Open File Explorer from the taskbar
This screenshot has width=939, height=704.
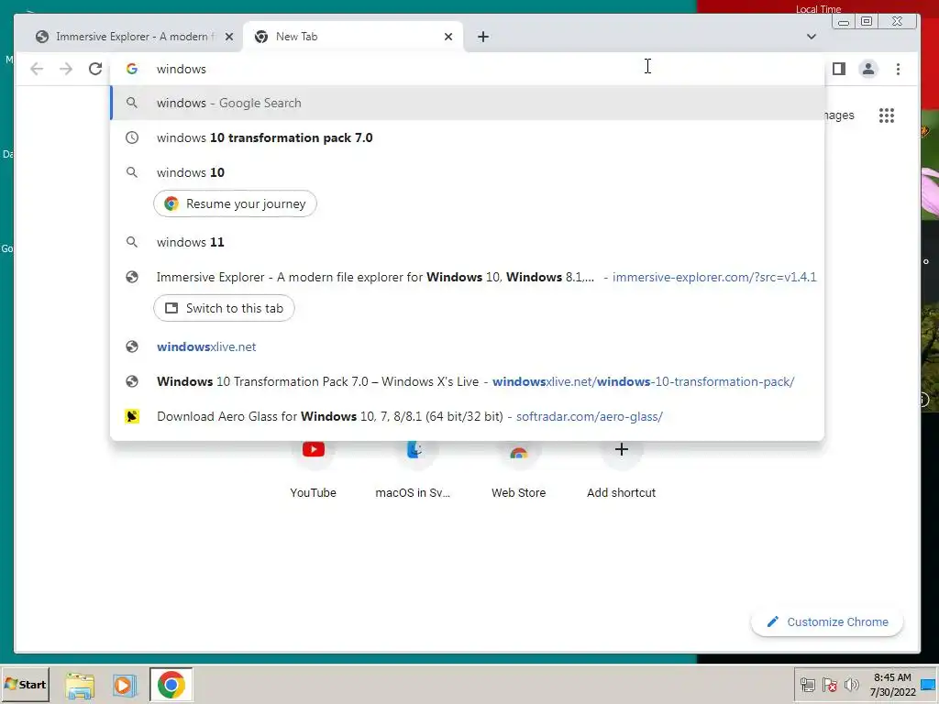coord(80,686)
